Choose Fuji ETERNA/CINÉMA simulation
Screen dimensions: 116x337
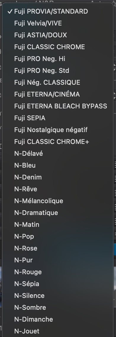pos(58,94)
